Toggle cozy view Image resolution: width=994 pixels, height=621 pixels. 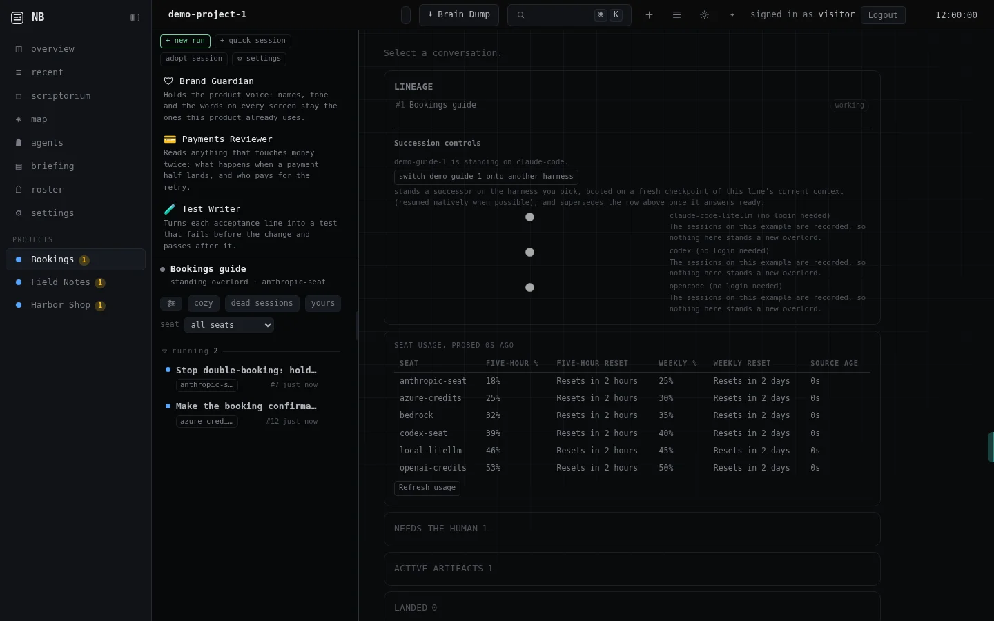click(x=204, y=304)
